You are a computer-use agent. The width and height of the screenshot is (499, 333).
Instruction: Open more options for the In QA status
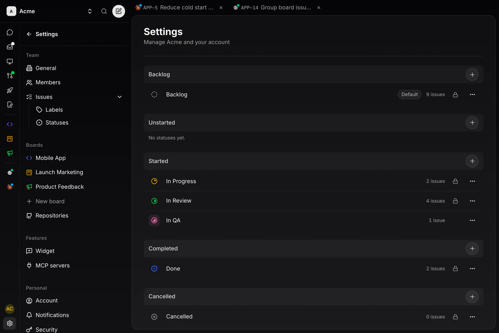coord(472,220)
